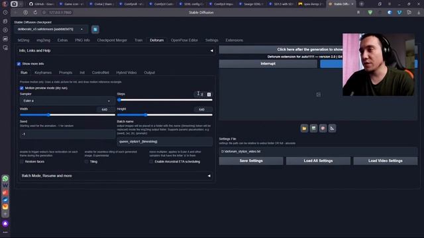Open a new browser tab
424x238 pixels.
(x=362, y=4)
